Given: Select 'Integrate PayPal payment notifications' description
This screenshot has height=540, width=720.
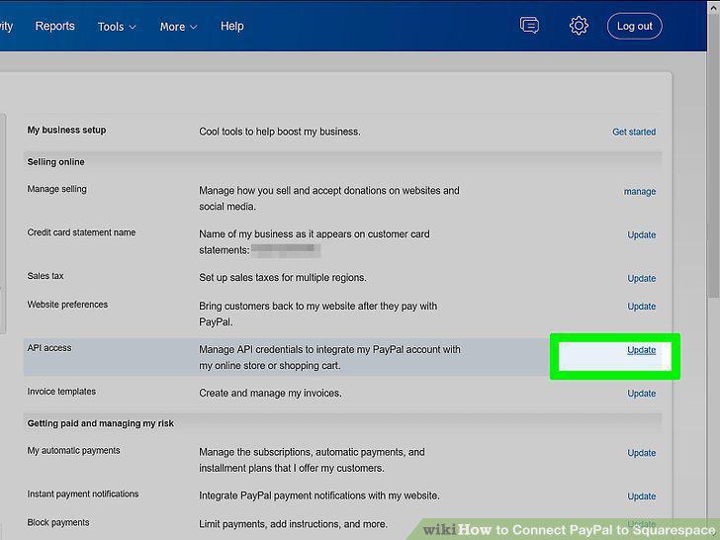Looking at the screenshot, I should tap(319, 495).
